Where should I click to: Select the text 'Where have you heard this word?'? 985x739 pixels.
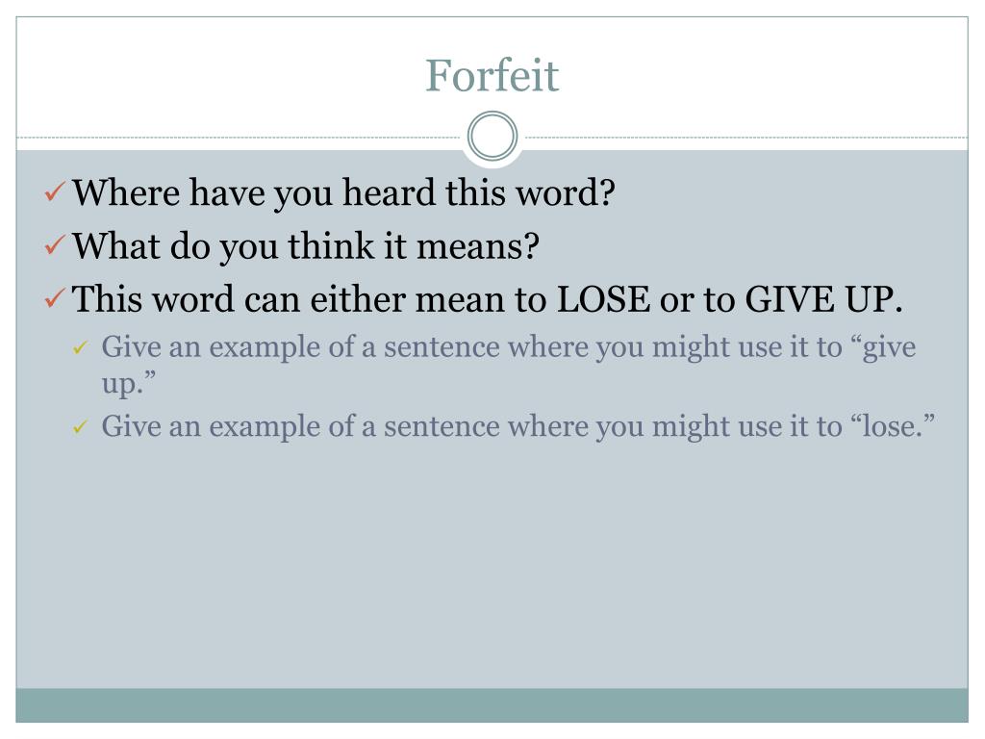pyautogui.click(x=343, y=192)
